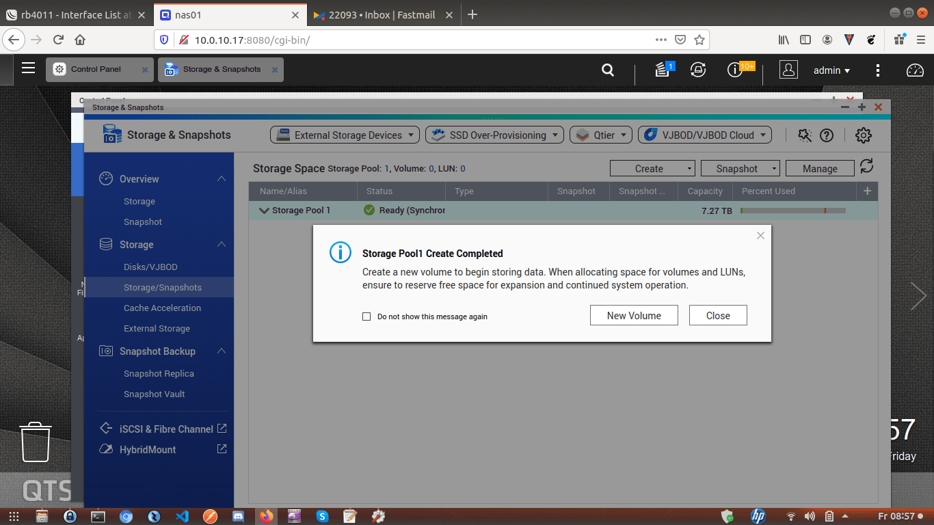
Task: Click the Storage & Snapshots logo icon
Action: (112, 134)
